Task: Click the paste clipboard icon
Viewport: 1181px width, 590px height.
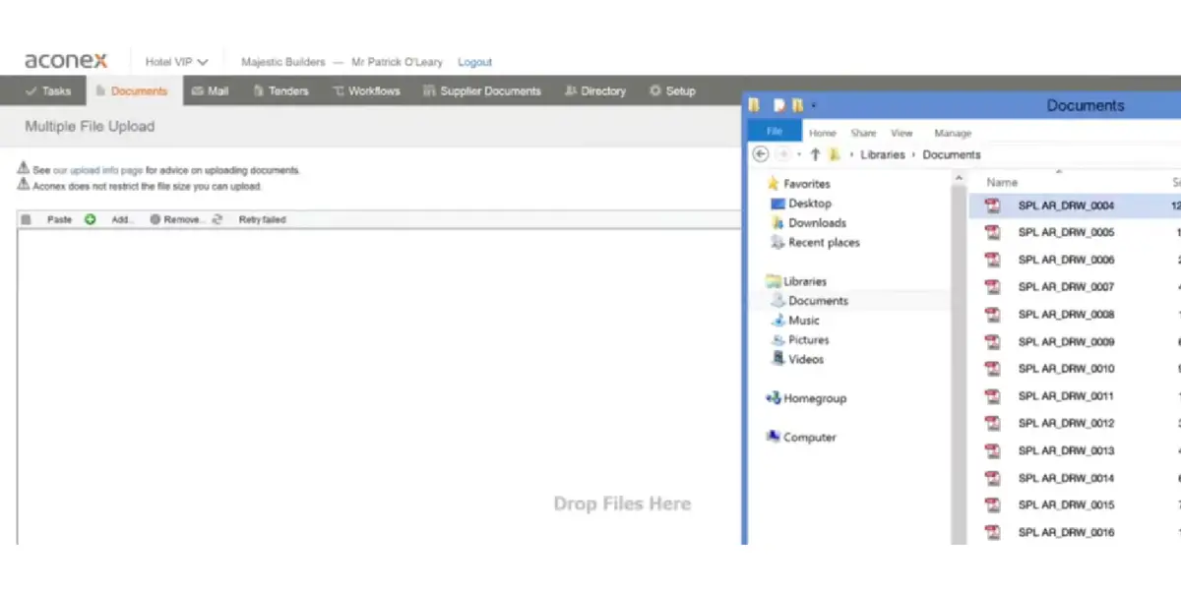Action: click(26, 219)
